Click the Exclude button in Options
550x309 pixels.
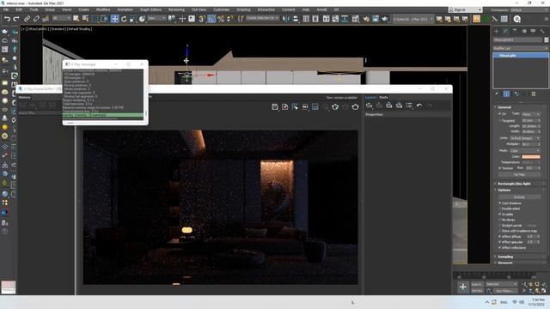tap(519, 197)
